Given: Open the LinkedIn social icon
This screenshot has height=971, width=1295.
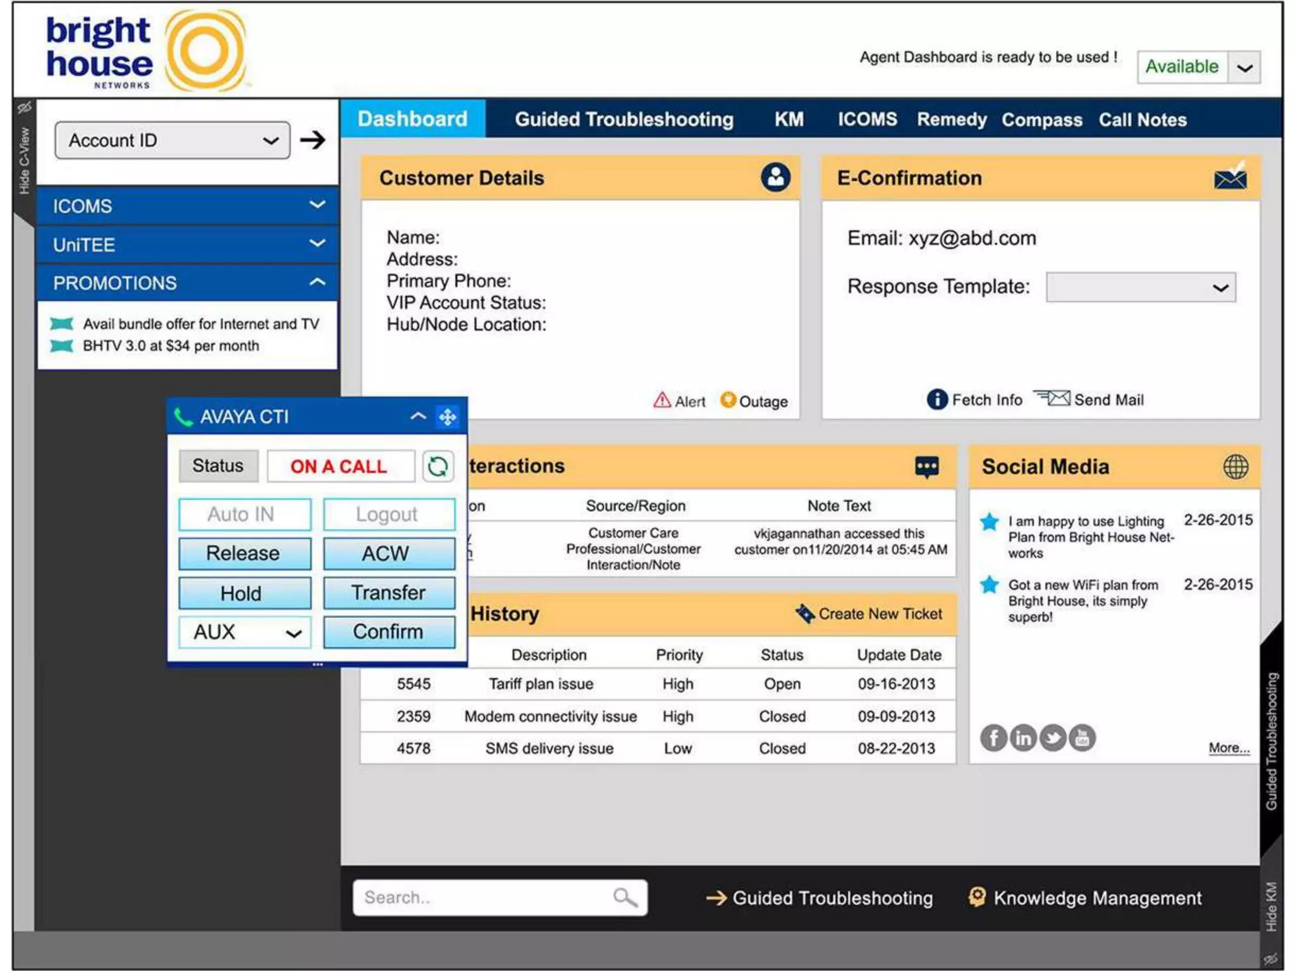Looking at the screenshot, I should [1023, 738].
